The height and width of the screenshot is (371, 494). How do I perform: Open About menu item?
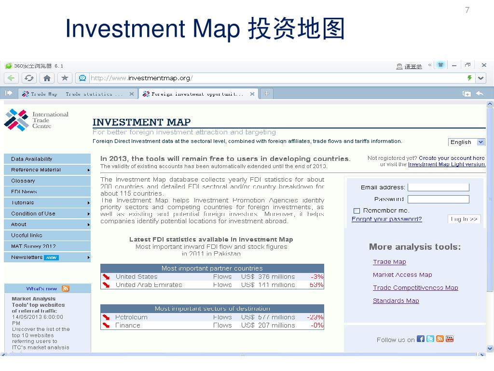(x=47, y=224)
